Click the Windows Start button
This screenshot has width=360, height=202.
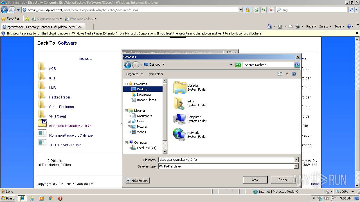click(8, 198)
